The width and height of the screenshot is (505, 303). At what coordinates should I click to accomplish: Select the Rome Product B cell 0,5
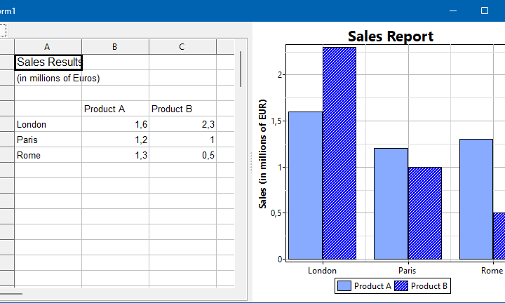click(x=182, y=155)
